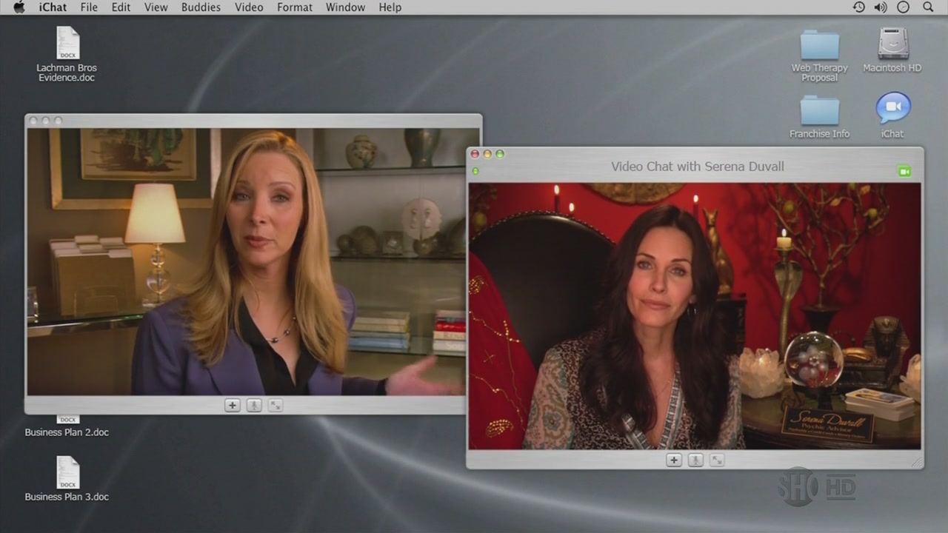Open the Video menu
The height and width of the screenshot is (533, 948).
click(249, 7)
